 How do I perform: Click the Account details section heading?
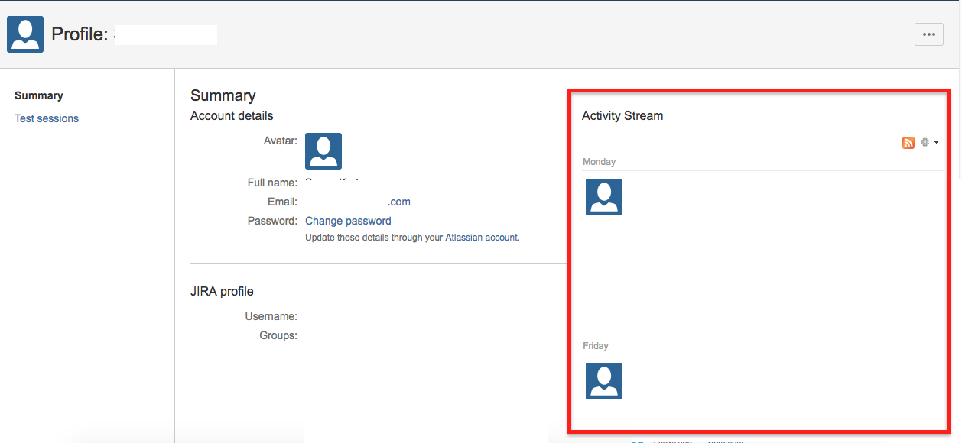232,116
